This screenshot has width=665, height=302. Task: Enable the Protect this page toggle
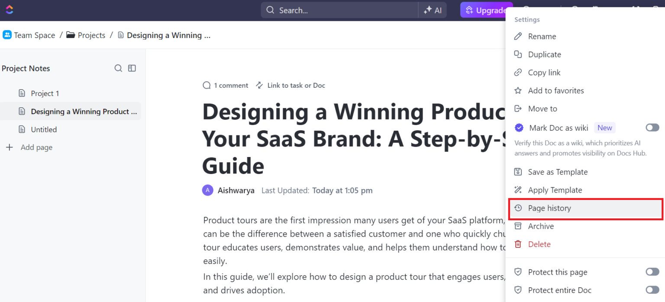652,272
